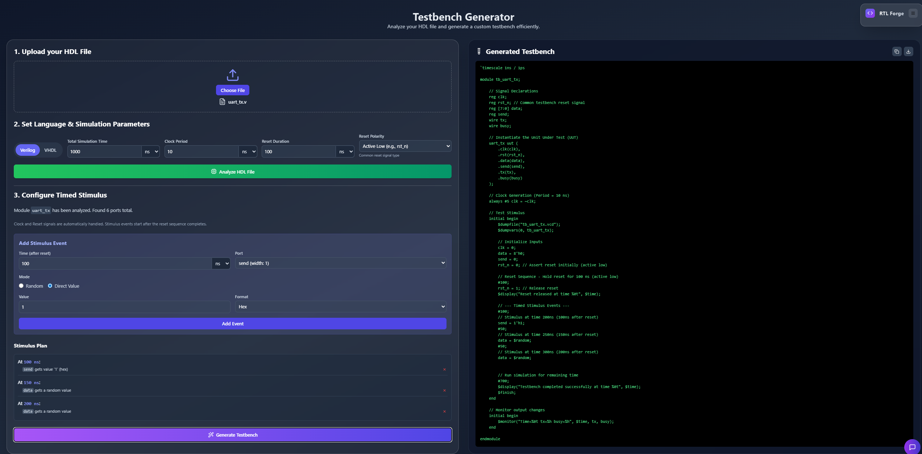This screenshot has height=454, width=922.
Task: Copy the generated testbench code
Action: (x=897, y=51)
